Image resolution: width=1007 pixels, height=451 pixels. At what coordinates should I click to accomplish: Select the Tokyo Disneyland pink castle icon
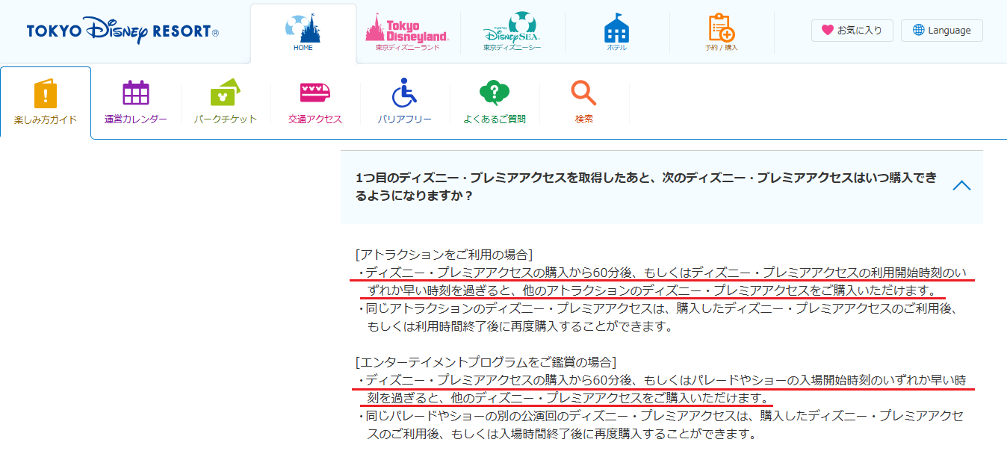407,28
